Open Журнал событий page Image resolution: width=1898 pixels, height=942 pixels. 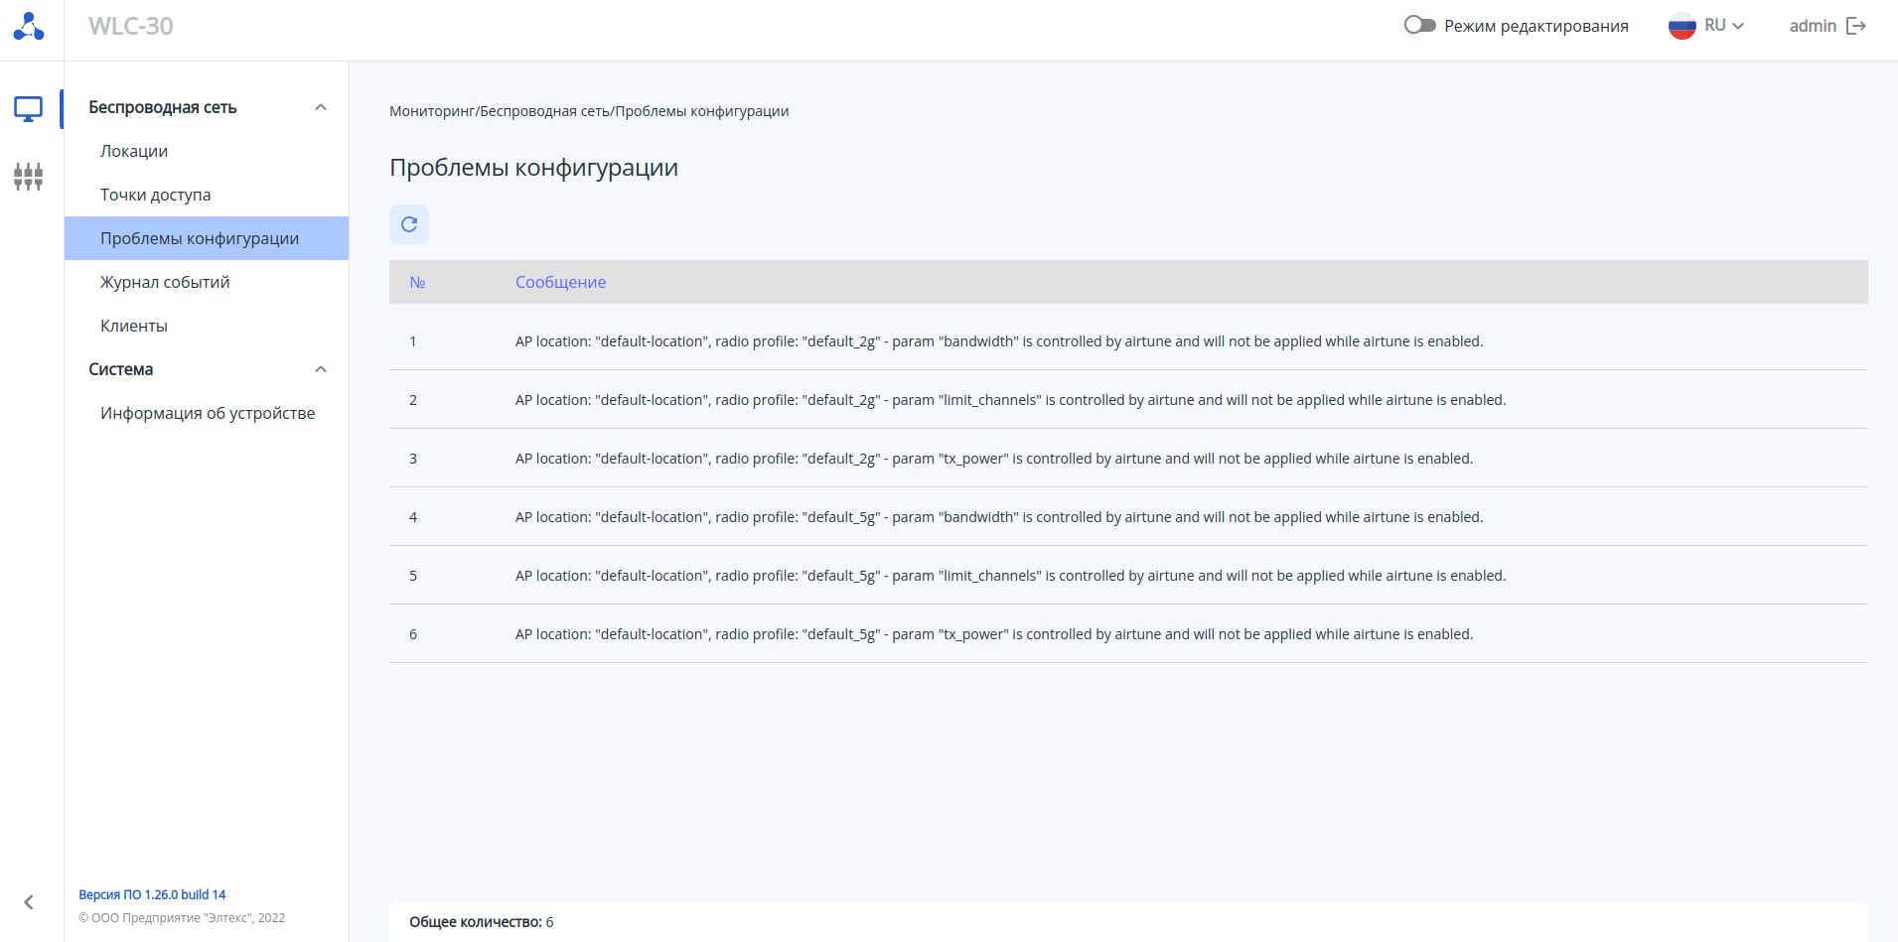pos(165,282)
